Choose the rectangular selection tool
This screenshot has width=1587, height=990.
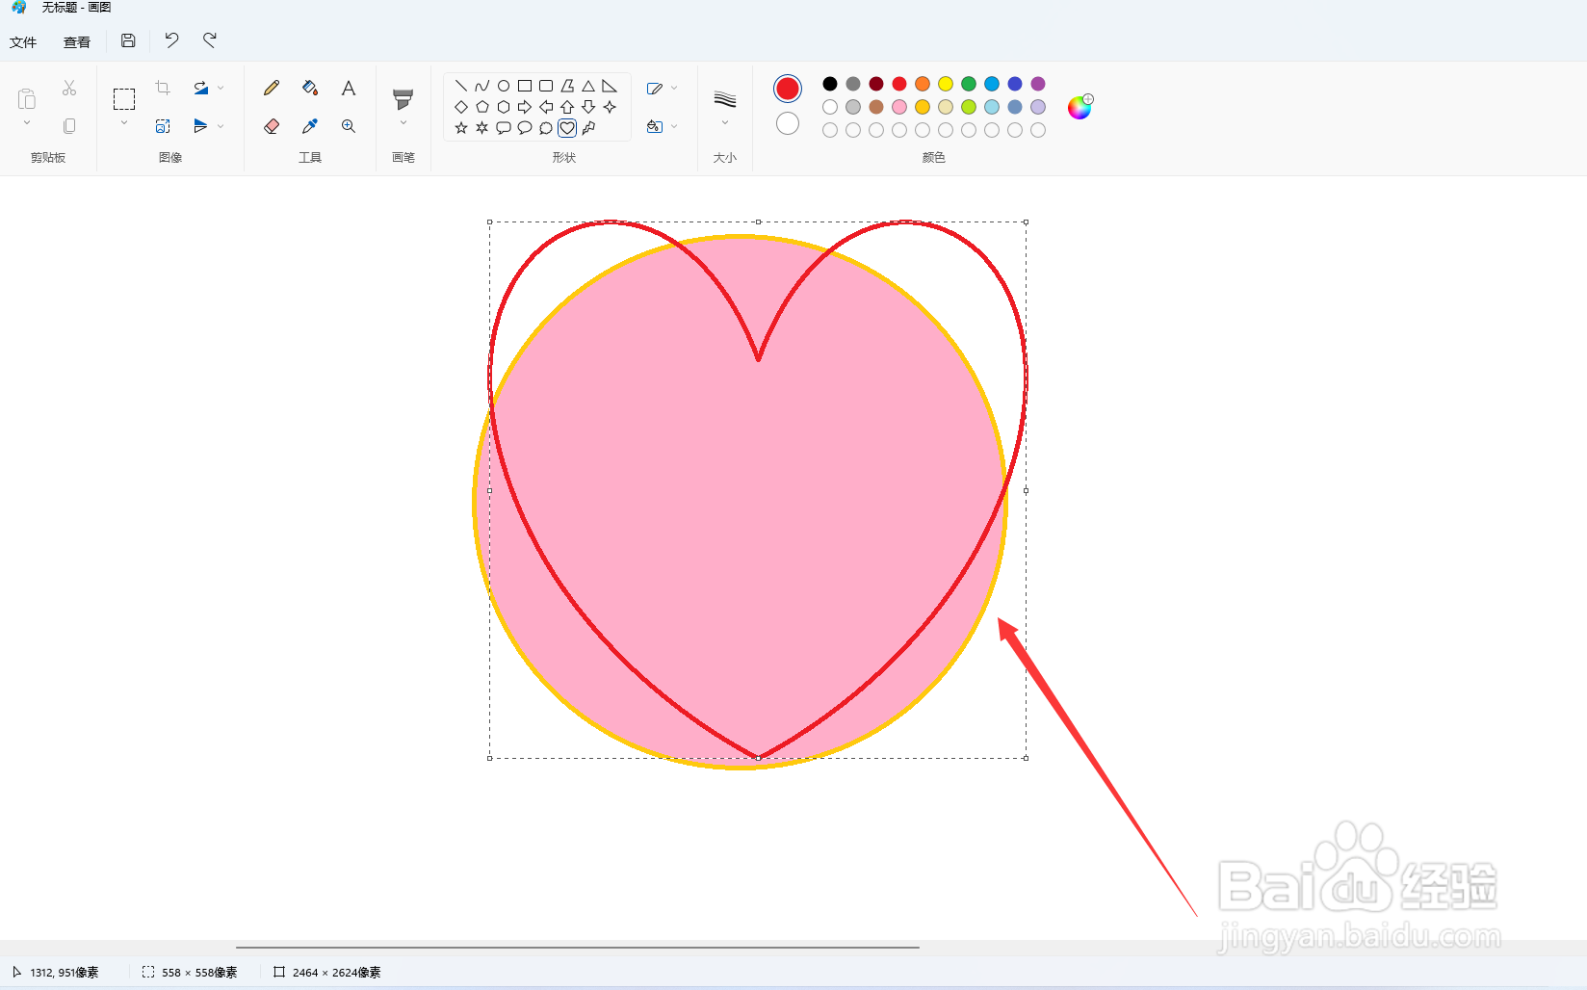point(124,98)
